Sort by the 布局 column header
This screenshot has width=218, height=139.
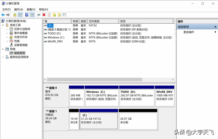[x=75, y=21]
